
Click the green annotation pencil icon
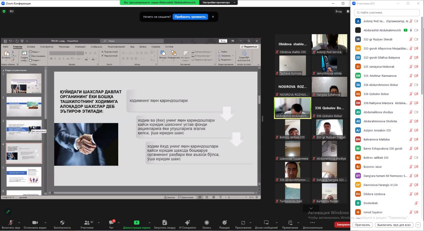pos(8,211)
